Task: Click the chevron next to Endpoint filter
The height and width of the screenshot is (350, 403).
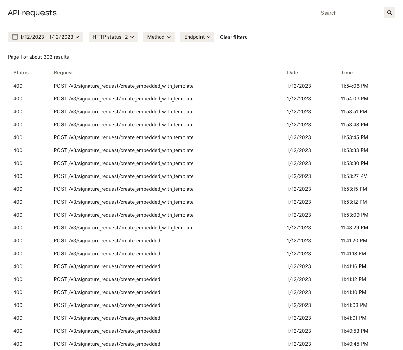Action: [208, 37]
